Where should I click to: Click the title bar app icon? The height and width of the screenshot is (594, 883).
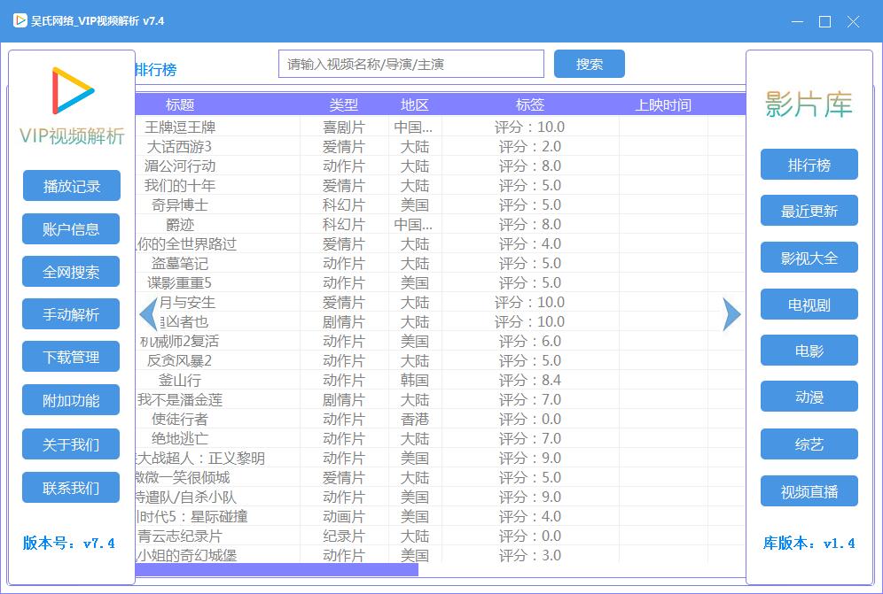click(20, 21)
